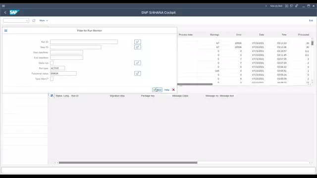The image size is (317, 178).
Task: Sort by Process state column header
Action: tap(186, 35)
